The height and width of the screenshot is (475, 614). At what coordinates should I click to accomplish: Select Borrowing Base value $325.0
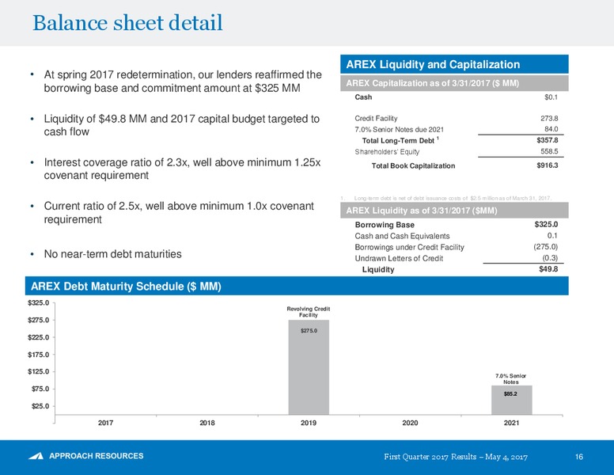coord(546,225)
